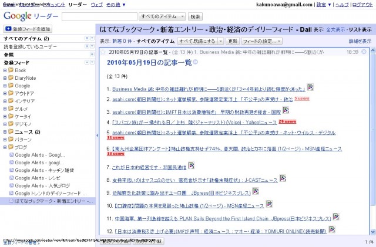The height and width of the screenshot is (247, 376).
Task: Expand the グルメ folder
Action: 5,109
